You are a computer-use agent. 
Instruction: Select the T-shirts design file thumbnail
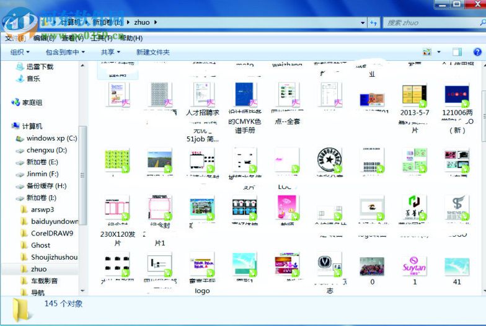(245, 208)
